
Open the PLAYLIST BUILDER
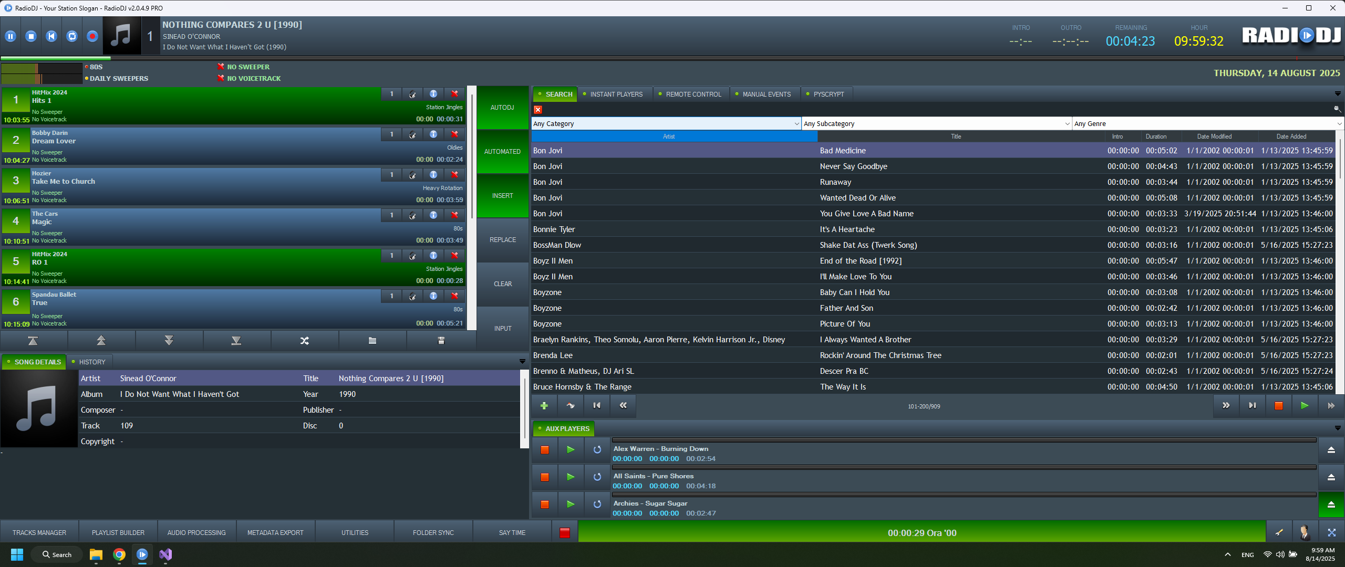click(118, 532)
